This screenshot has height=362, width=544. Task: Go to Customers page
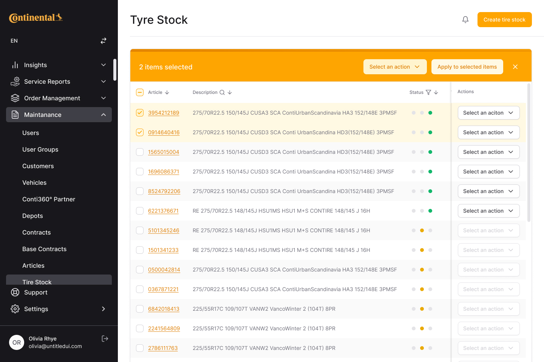(38, 166)
